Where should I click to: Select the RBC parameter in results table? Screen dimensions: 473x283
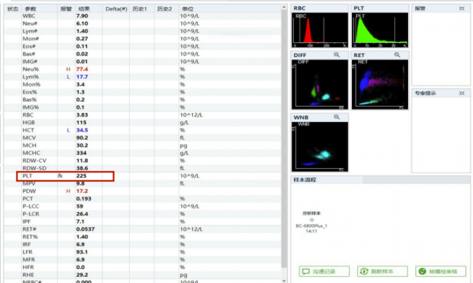[142, 115]
